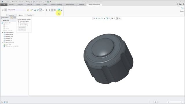Open the File menu
Viewport: 185px width, 104px height.
pyautogui.click(x=4, y=5)
